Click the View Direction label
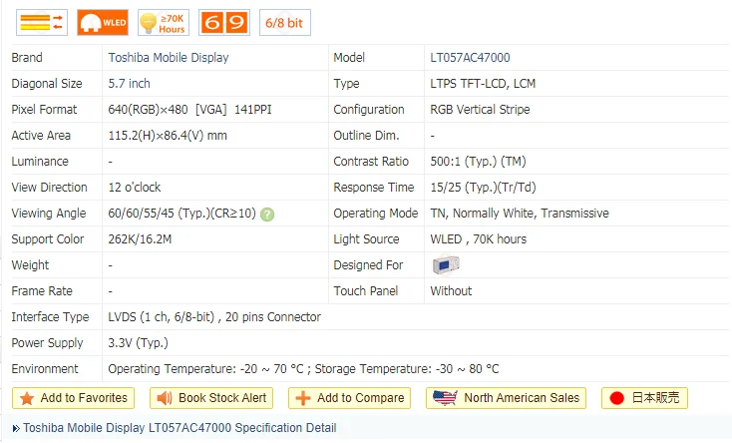The image size is (732, 443). click(x=50, y=188)
